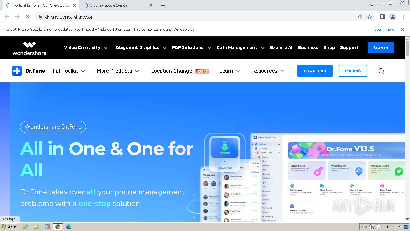Bookmark this page with the star icon

pyautogui.click(x=370, y=17)
